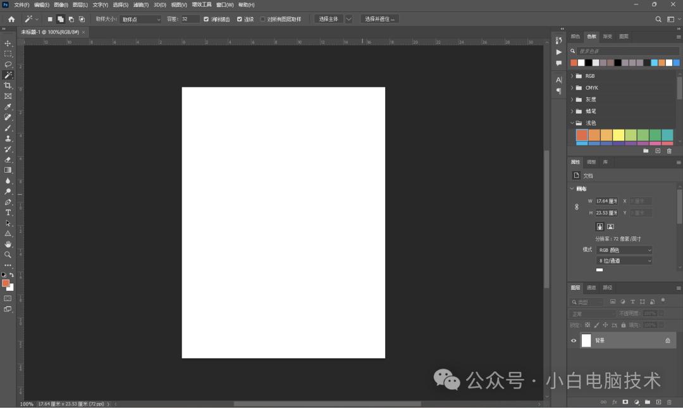Click Intersect with Selection mode icon
This screenshot has width=683, height=408.
(x=82, y=19)
